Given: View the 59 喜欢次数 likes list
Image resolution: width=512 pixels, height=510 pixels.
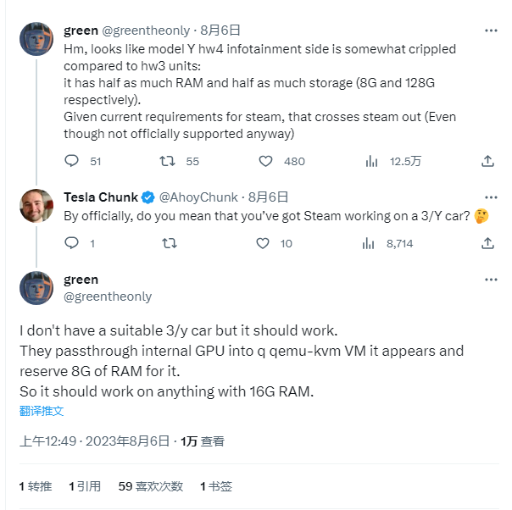Looking at the screenshot, I should 151,486.
